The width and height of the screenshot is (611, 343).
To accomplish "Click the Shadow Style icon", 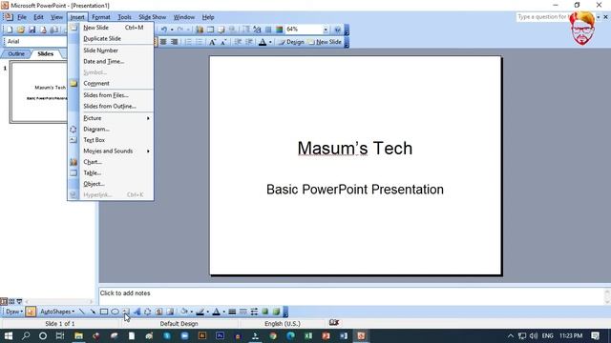I will [x=265, y=312].
